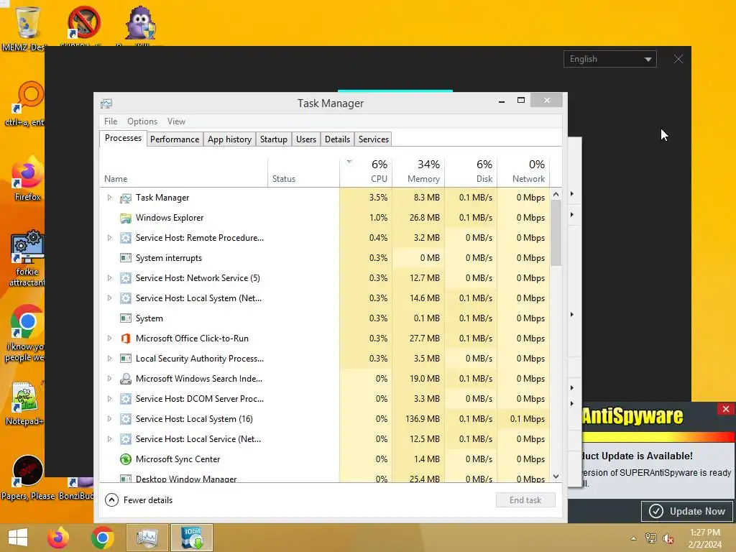Switch to the Services tab
Viewport: 736px width, 552px height.
point(374,139)
